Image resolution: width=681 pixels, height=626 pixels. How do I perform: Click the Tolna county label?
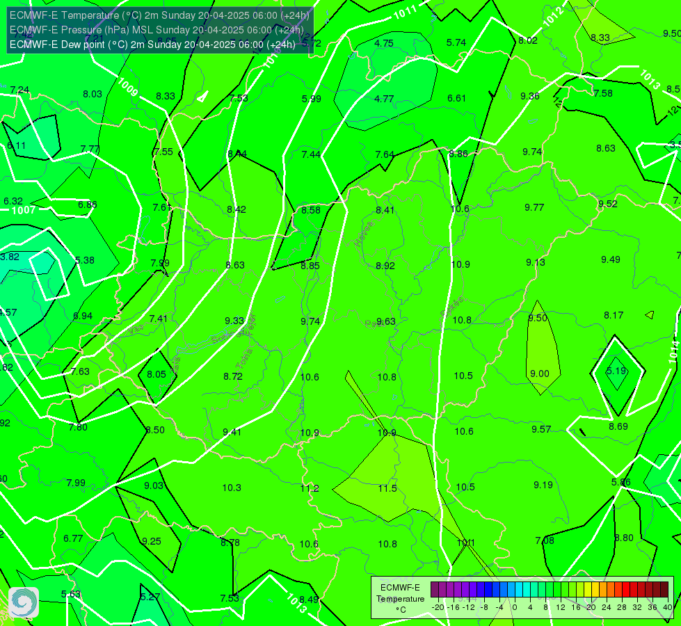click(x=244, y=359)
